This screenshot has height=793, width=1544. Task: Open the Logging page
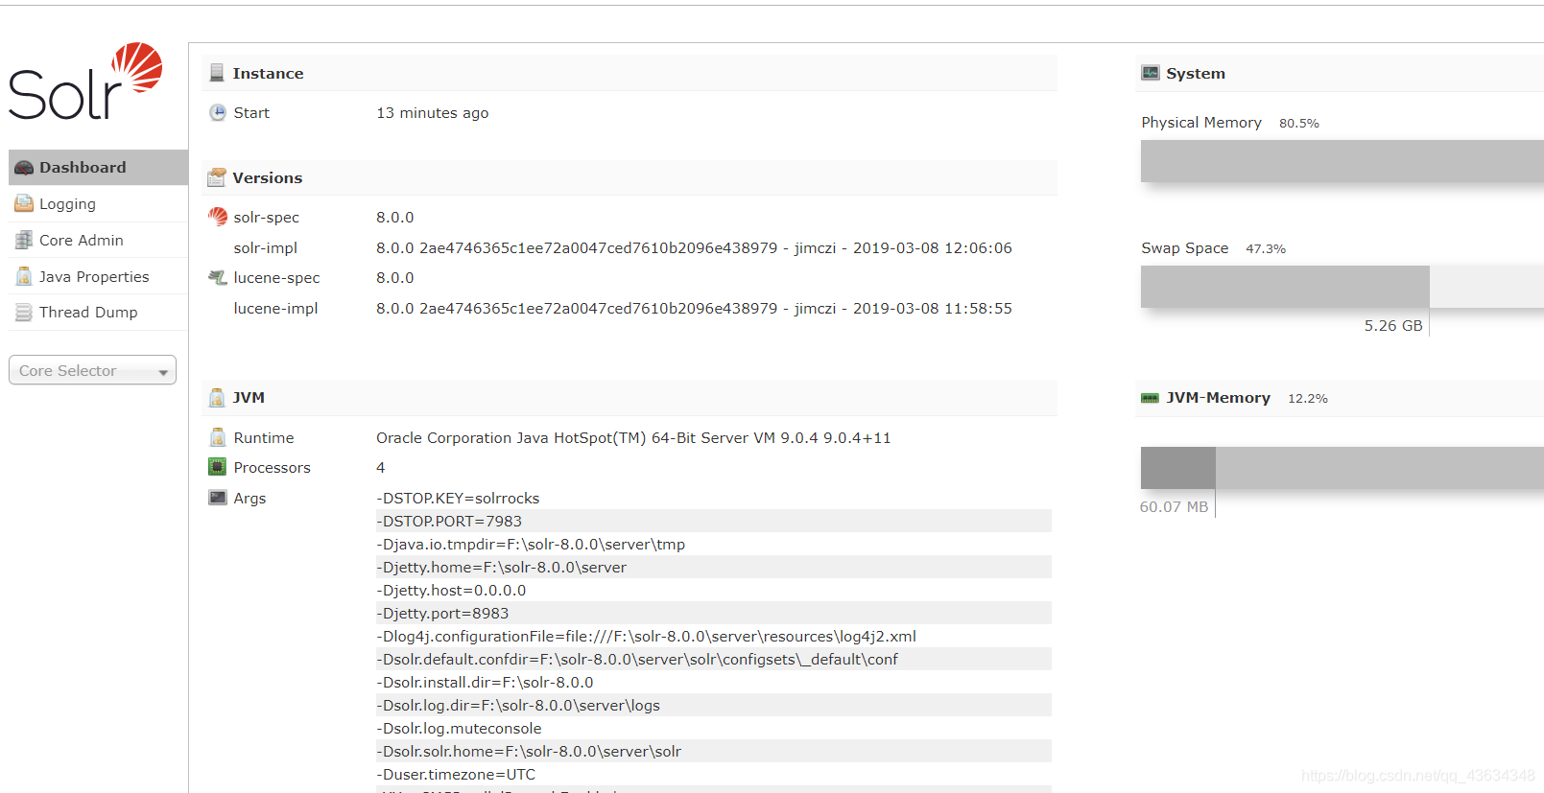click(98, 203)
